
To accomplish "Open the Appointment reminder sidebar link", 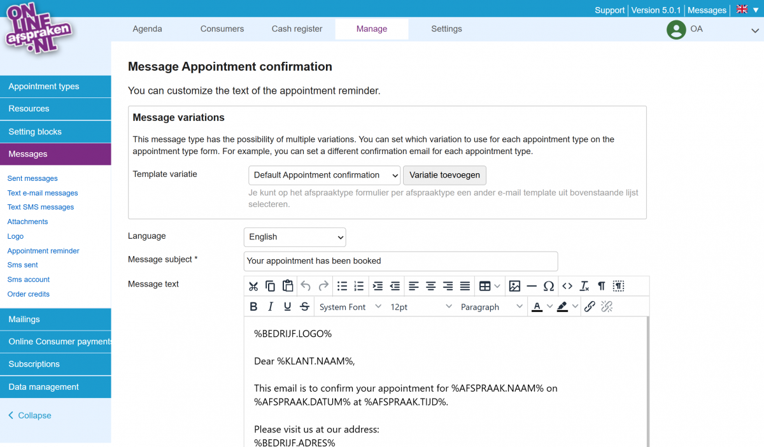I will pyautogui.click(x=42, y=250).
